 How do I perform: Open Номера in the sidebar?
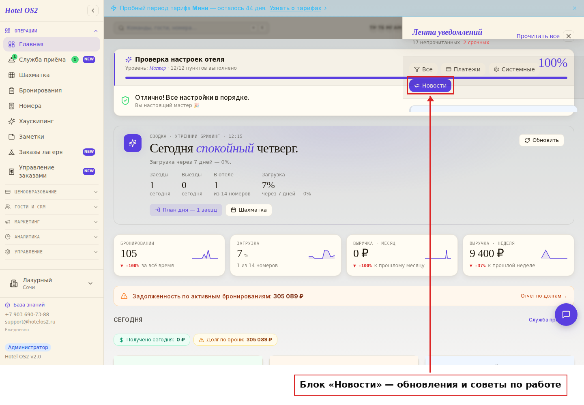tap(52, 106)
